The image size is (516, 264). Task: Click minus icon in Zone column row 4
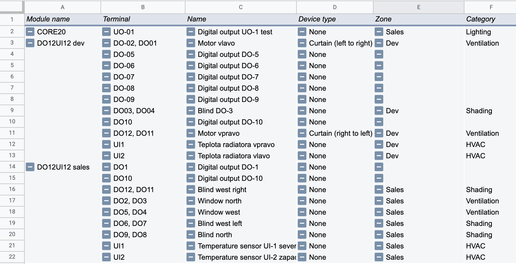click(x=379, y=54)
